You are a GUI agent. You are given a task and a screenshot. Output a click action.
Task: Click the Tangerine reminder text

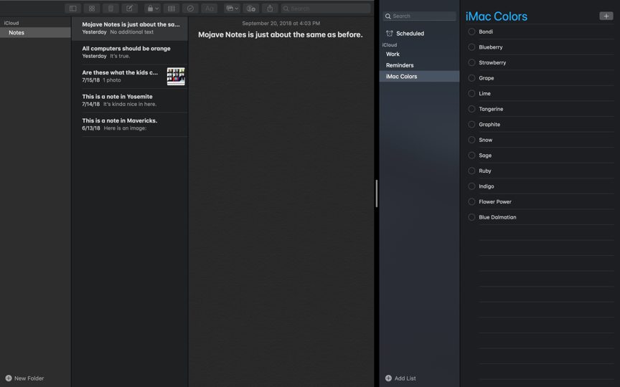click(x=491, y=109)
